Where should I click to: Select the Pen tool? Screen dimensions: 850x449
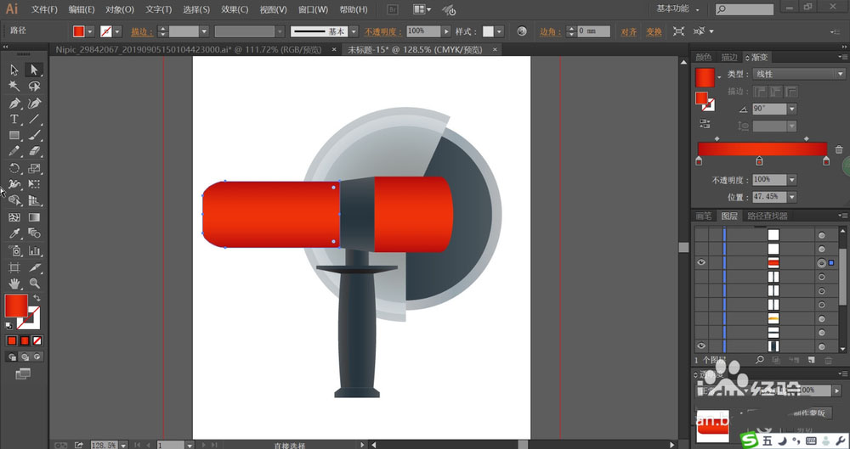(x=14, y=103)
